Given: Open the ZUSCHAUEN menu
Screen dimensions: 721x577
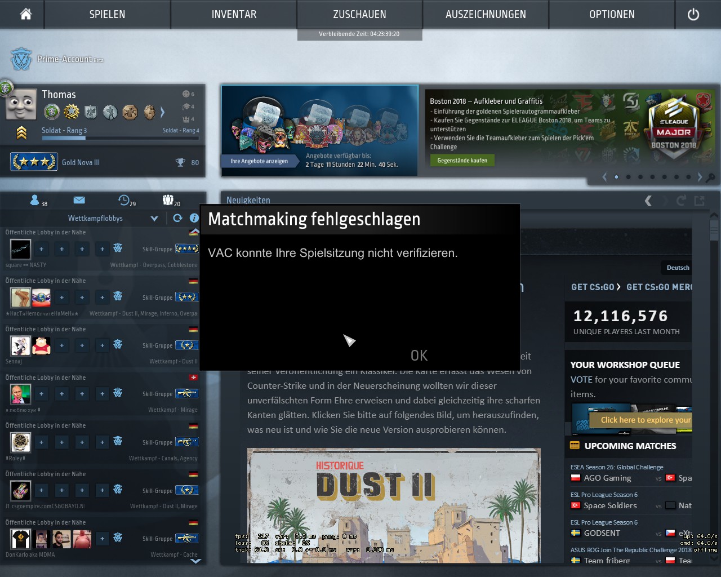Looking at the screenshot, I should (x=359, y=14).
